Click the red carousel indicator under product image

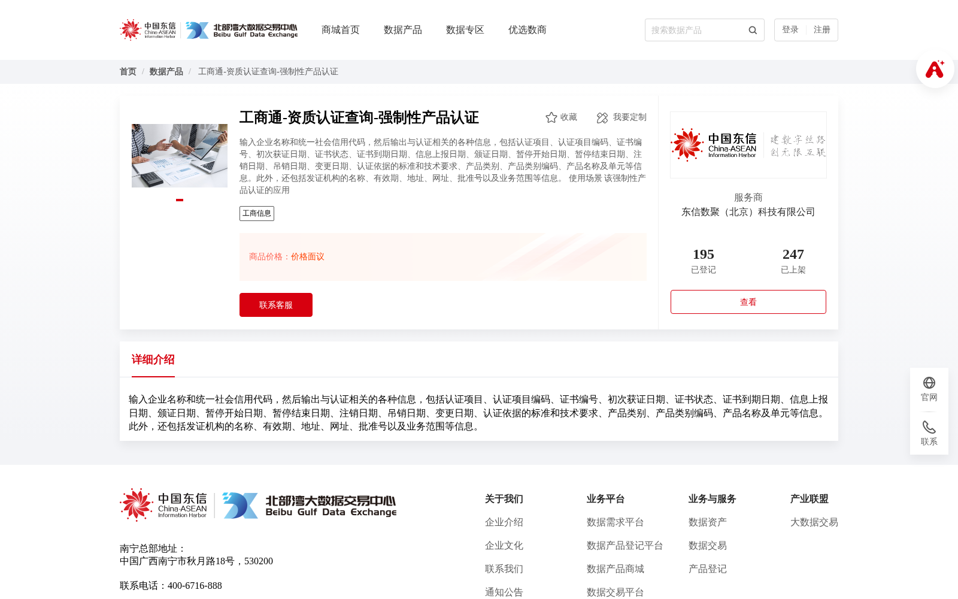click(x=180, y=200)
